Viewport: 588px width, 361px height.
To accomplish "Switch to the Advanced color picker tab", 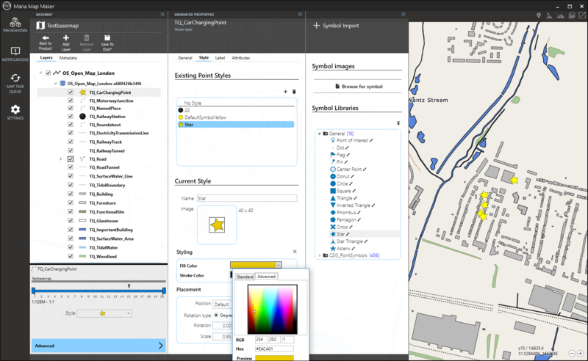I will coord(266,277).
